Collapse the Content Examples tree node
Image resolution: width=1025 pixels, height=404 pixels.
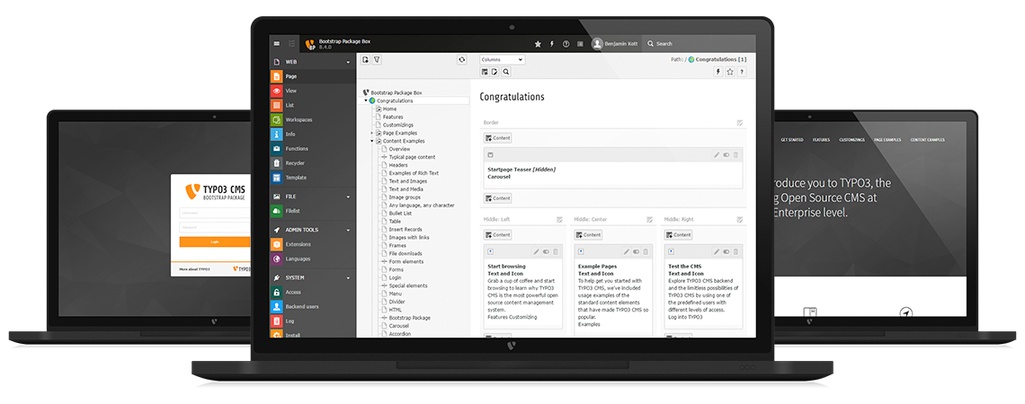[372, 141]
